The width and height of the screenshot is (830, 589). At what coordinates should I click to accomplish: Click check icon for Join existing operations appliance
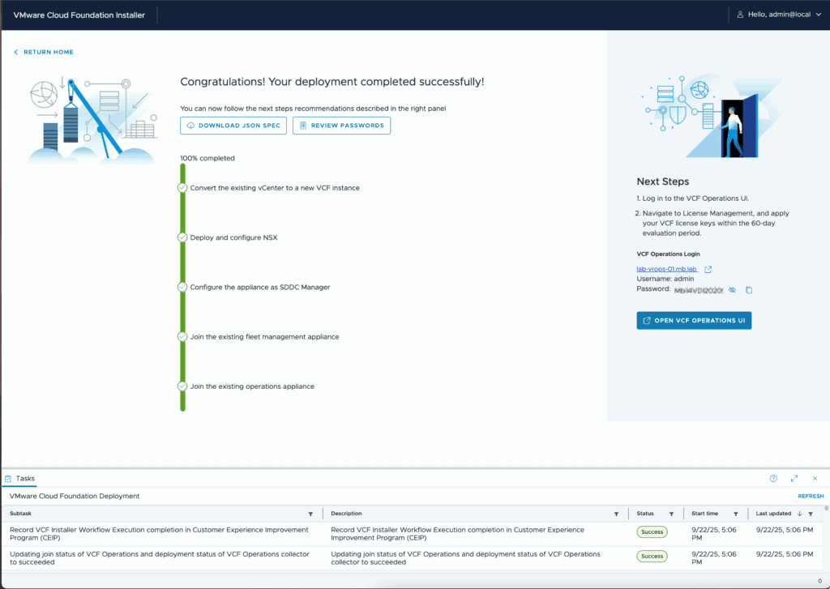tap(182, 386)
